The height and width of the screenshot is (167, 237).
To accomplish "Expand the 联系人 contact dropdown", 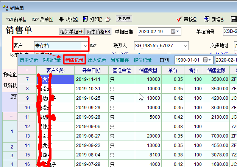I will (x=185, y=46).
